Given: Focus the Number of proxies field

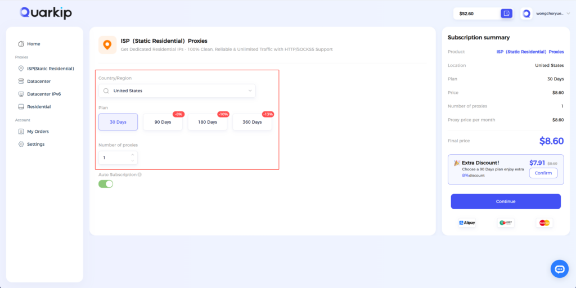Looking at the screenshot, I should (118, 157).
